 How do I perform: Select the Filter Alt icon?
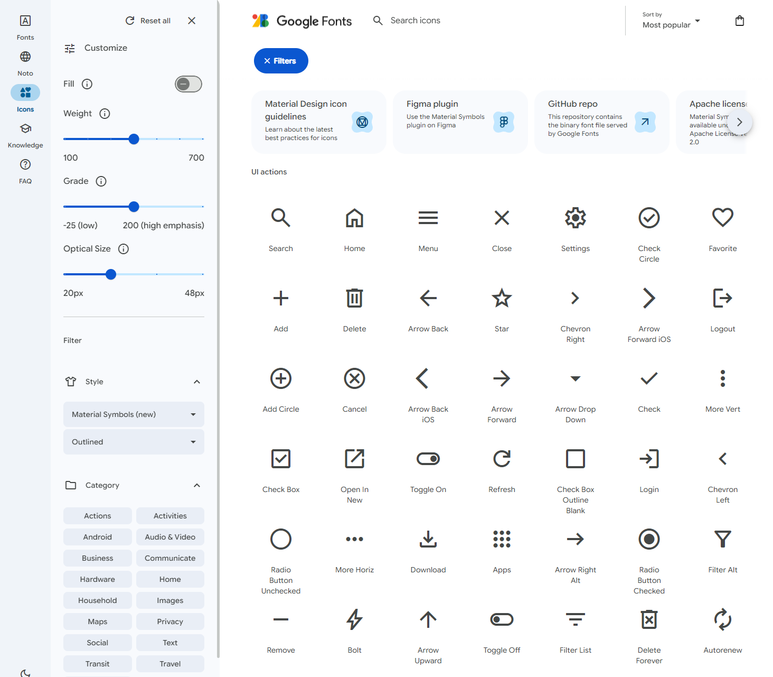722,539
